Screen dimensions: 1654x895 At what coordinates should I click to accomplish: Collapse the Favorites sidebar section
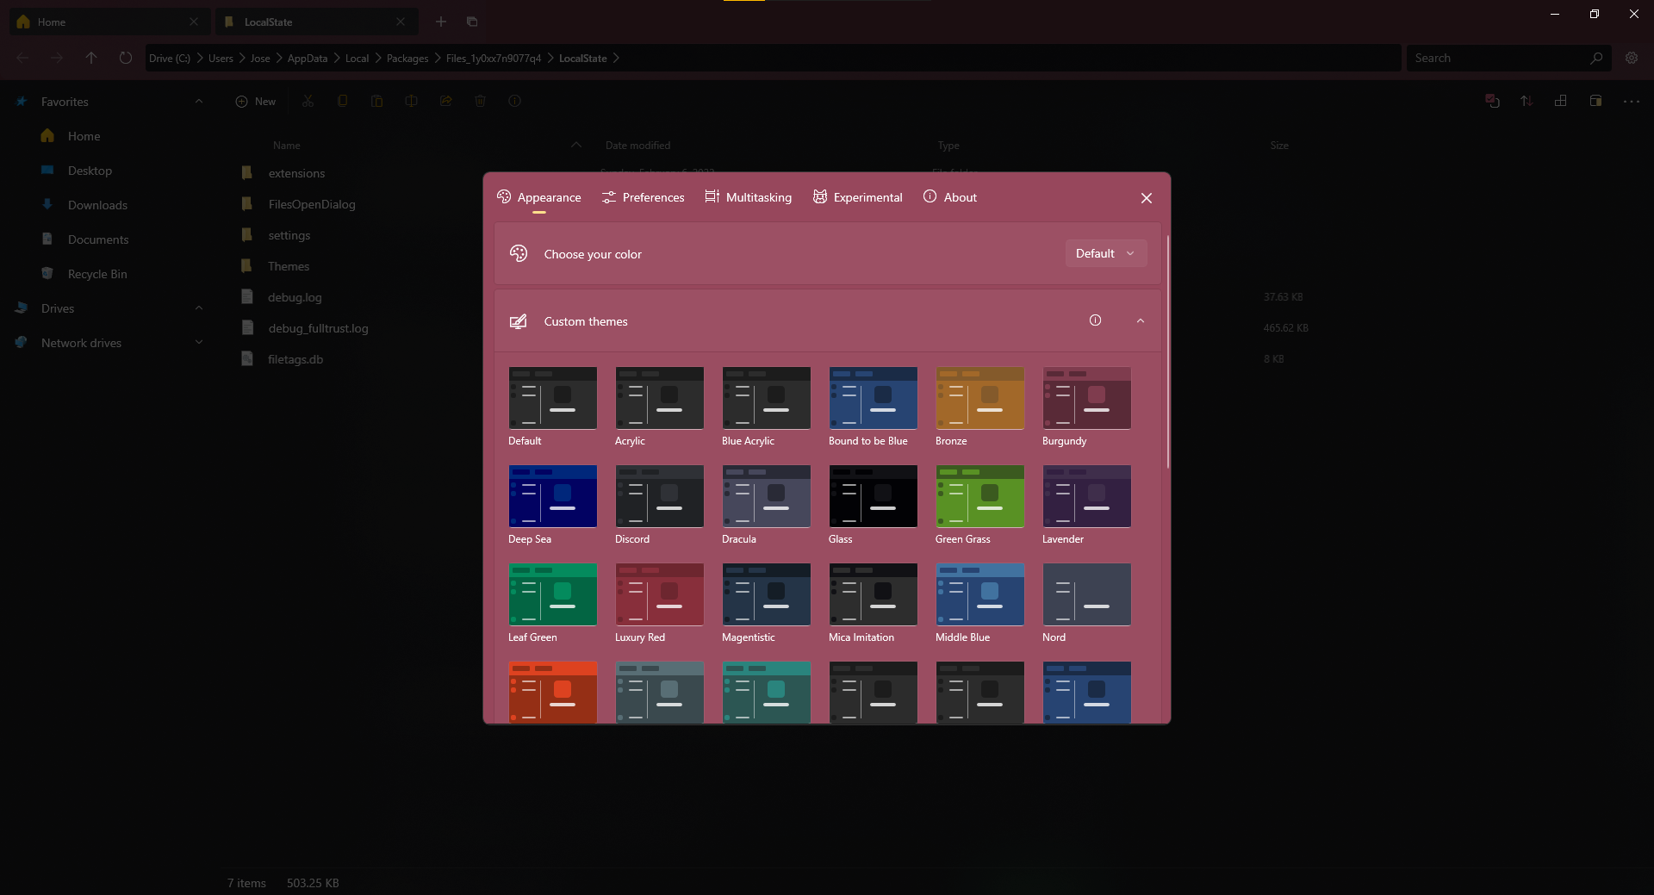(199, 101)
